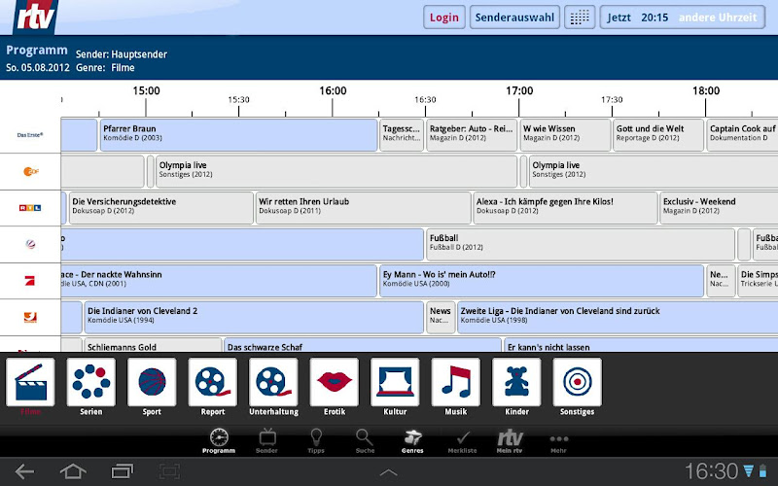Expand the system bar up-chevron
Image resolution: width=778 pixels, height=486 pixels.
coord(388,472)
